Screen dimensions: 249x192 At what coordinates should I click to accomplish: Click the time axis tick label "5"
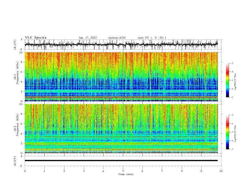coord(123,171)
